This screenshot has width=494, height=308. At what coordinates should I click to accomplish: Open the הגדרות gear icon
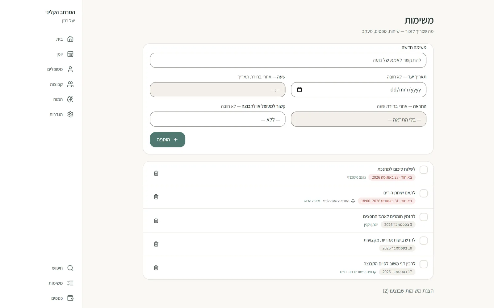[70, 115]
